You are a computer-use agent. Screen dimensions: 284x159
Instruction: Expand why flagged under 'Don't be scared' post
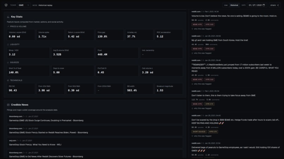202,136
